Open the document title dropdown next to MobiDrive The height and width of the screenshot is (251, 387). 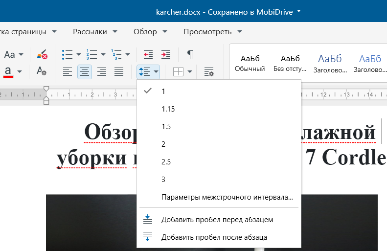[299, 11]
